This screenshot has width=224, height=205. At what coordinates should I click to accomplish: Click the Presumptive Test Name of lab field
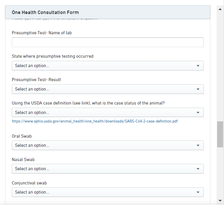(108, 42)
